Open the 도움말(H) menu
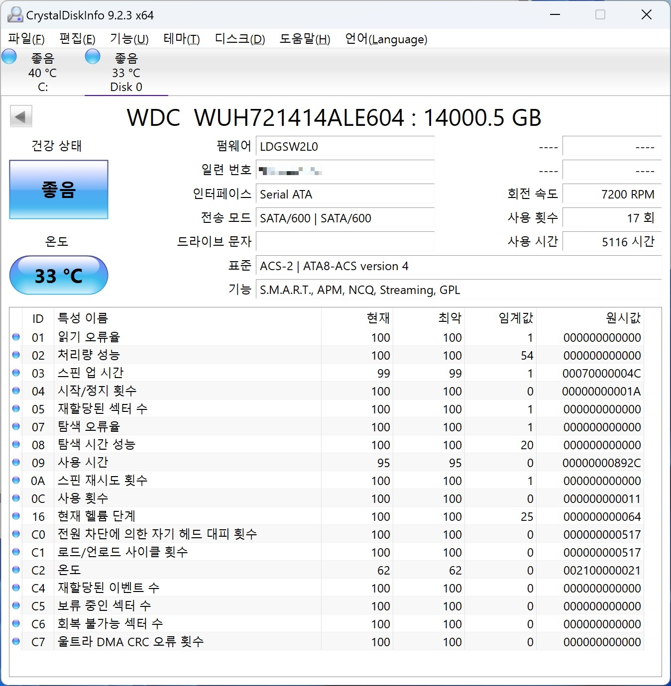Viewport: 671px width, 686px height. [305, 39]
